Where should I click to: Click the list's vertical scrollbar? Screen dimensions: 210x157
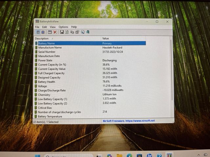[x=171, y=69]
